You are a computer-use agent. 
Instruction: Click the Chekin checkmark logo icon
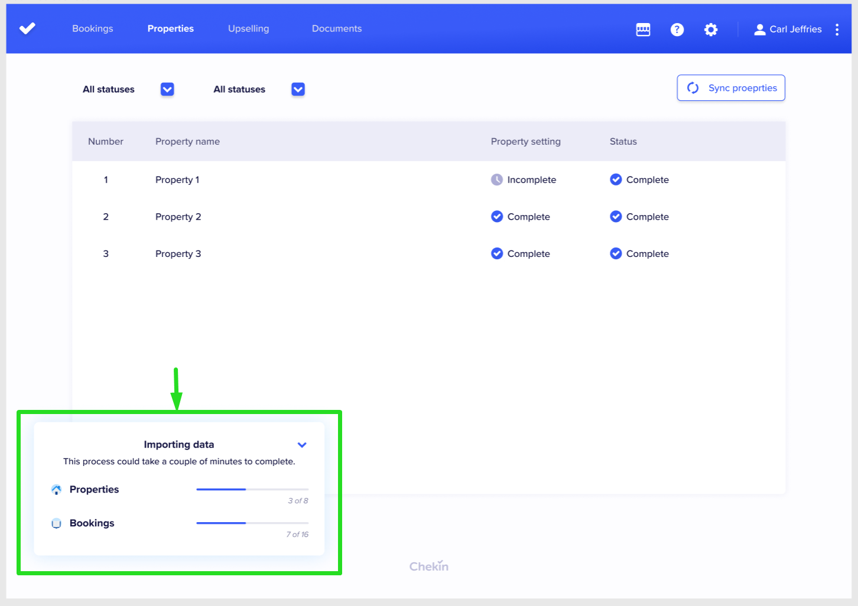click(x=27, y=28)
